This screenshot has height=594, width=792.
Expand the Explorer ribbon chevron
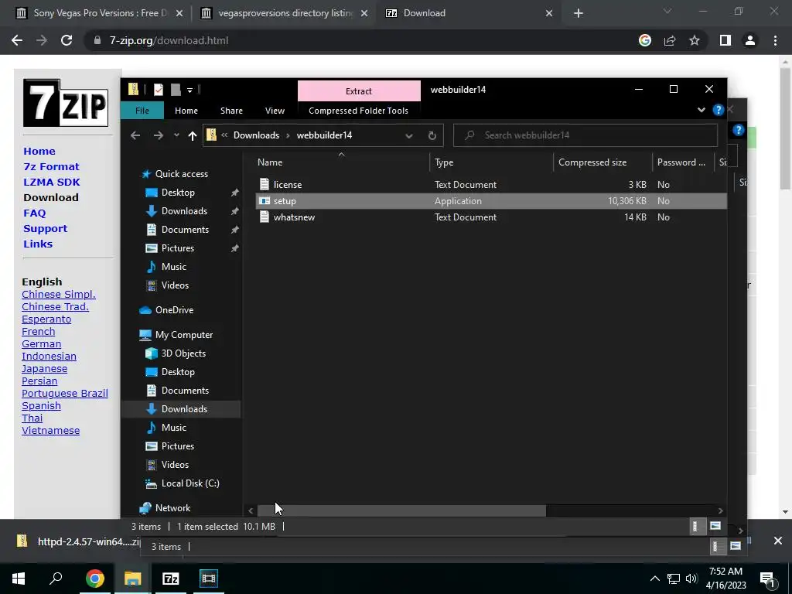pos(701,110)
